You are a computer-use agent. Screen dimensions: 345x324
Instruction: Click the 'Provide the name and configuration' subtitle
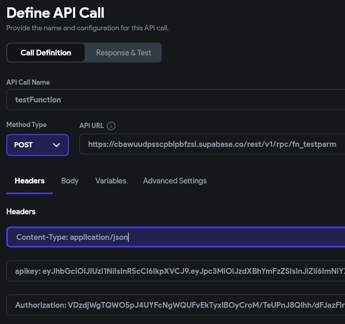(87, 28)
